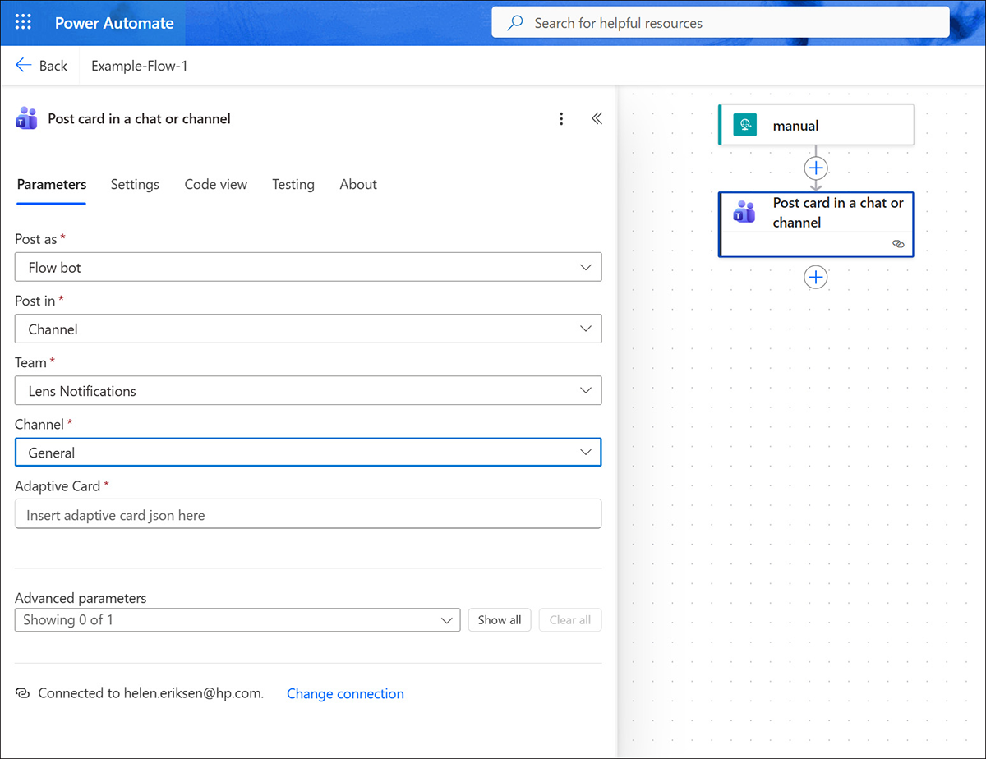Open the more actions ellipsis menu

point(561,118)
